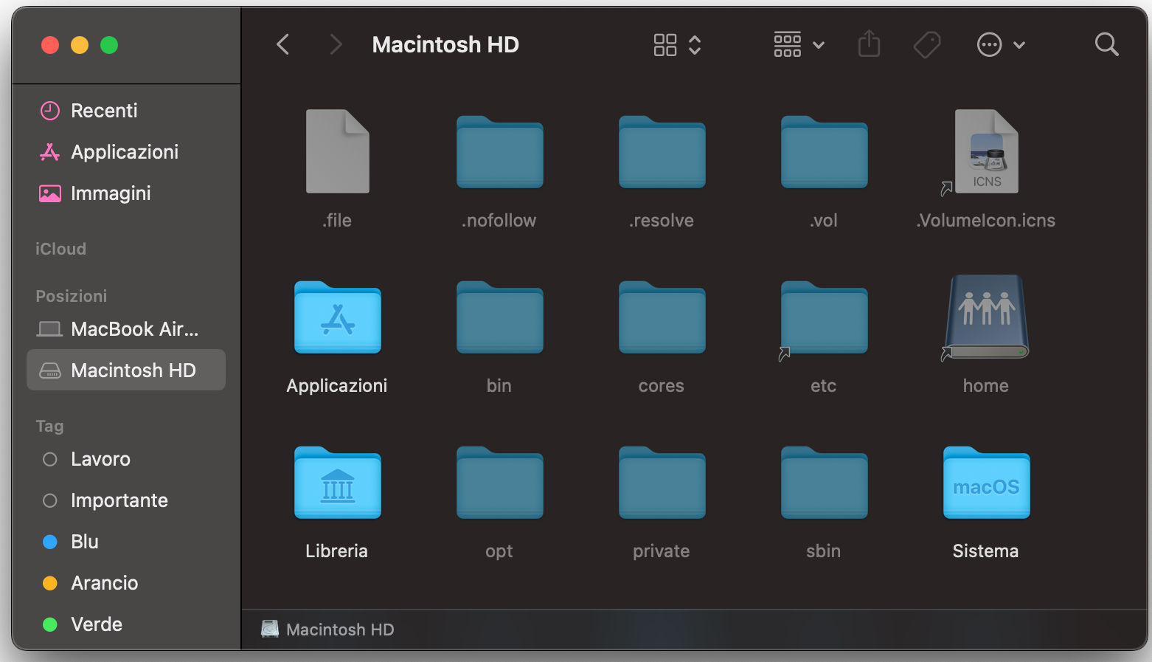1152x662 pixels.
Task: Open view mode chevron selector
Action: (x=695, y=45)
